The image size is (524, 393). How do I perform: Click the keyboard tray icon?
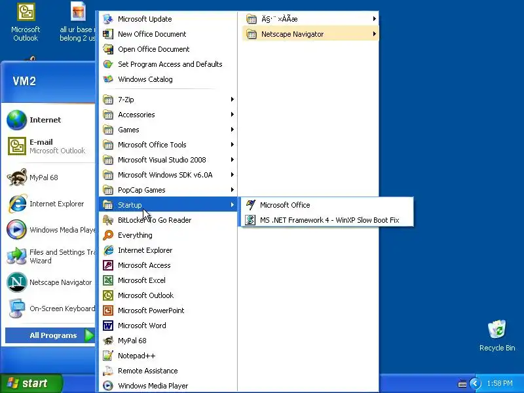[x=462, y=384]
